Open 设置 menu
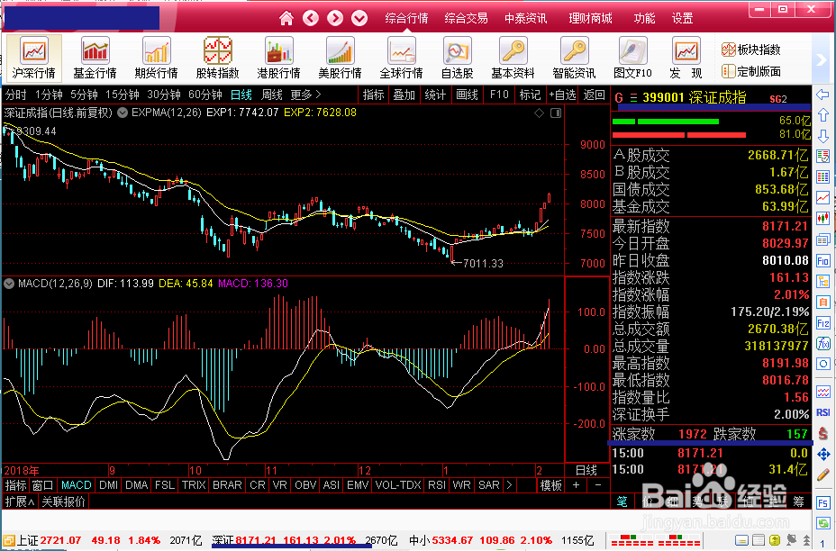Viewport: 836px width, 551px height. coord(683,19)
